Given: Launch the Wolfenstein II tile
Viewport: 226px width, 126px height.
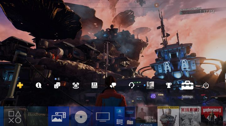Looking at the screenshot, I should click(212, 116).
